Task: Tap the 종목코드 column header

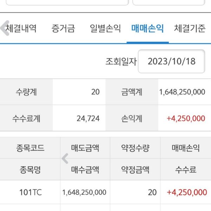Action: (x=30, y=148)
